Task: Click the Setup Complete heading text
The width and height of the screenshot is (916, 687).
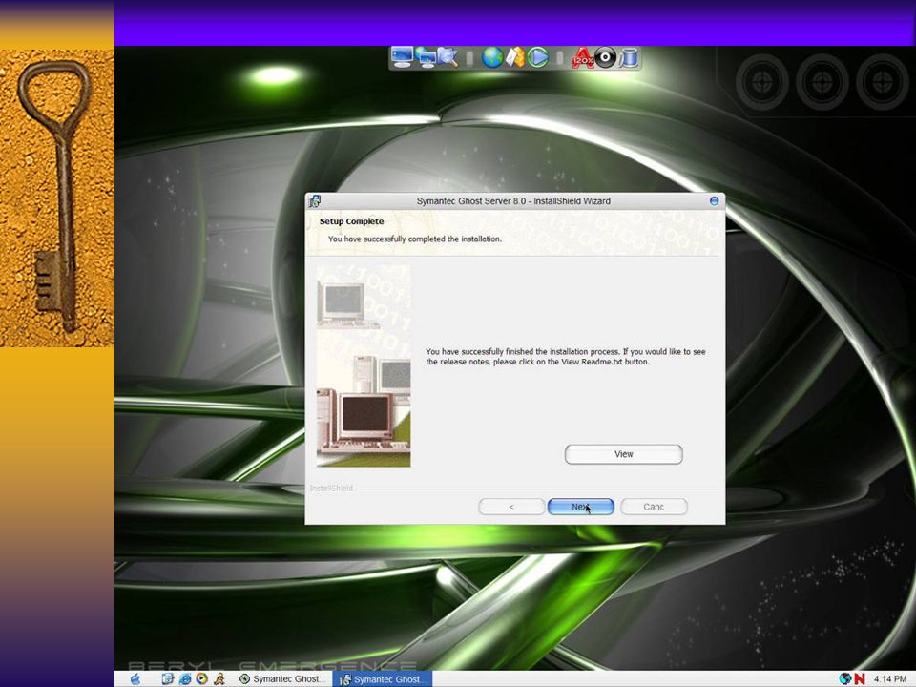Action: [x=352, y=221]
